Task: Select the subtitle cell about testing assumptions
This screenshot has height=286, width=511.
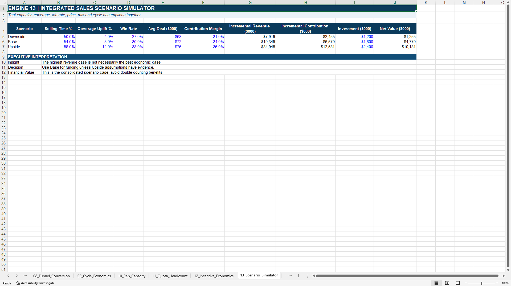Action: (212, 15)
